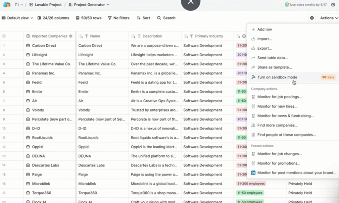Select Export... from the Actions menu
This screenshot has height=203, width=339.
tap(265, 48)
